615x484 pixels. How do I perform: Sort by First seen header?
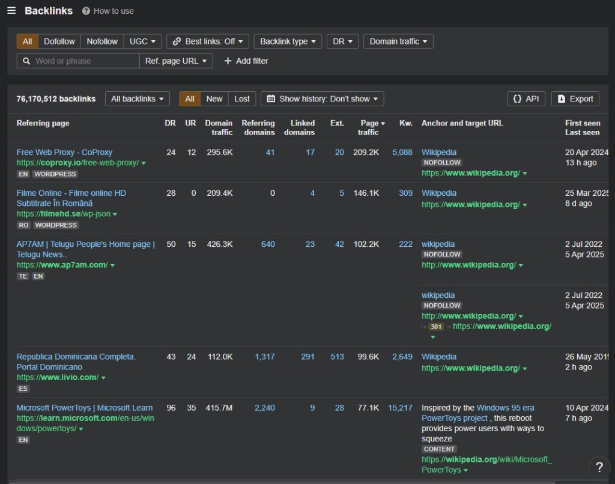coord(583,123)
